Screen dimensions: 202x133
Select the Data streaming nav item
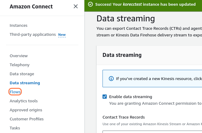click(25, 83)
